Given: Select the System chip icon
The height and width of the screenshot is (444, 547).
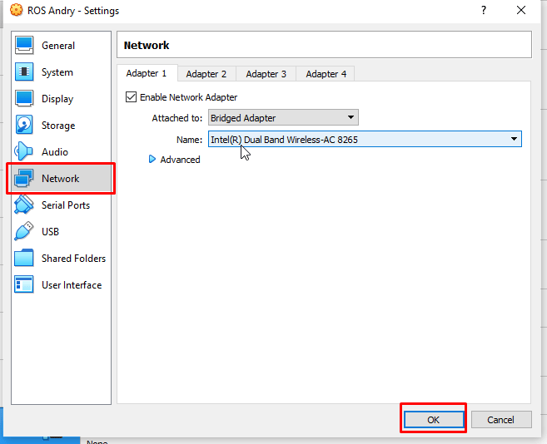Looking at the screenshot, I should click(25, 72).
